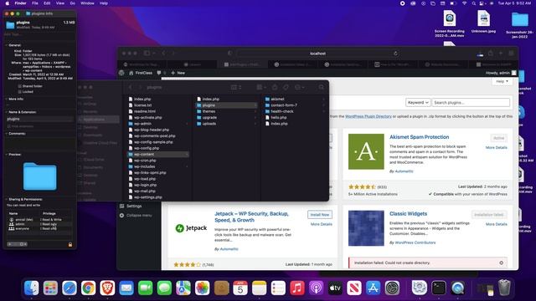
Task: Click the plugins name field in Info window
Action: pos(39,119)
